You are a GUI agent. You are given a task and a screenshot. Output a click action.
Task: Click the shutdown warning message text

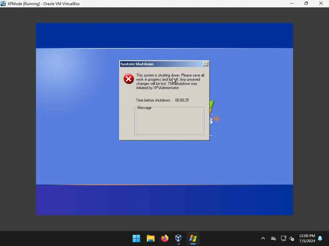tap(170, 81)
